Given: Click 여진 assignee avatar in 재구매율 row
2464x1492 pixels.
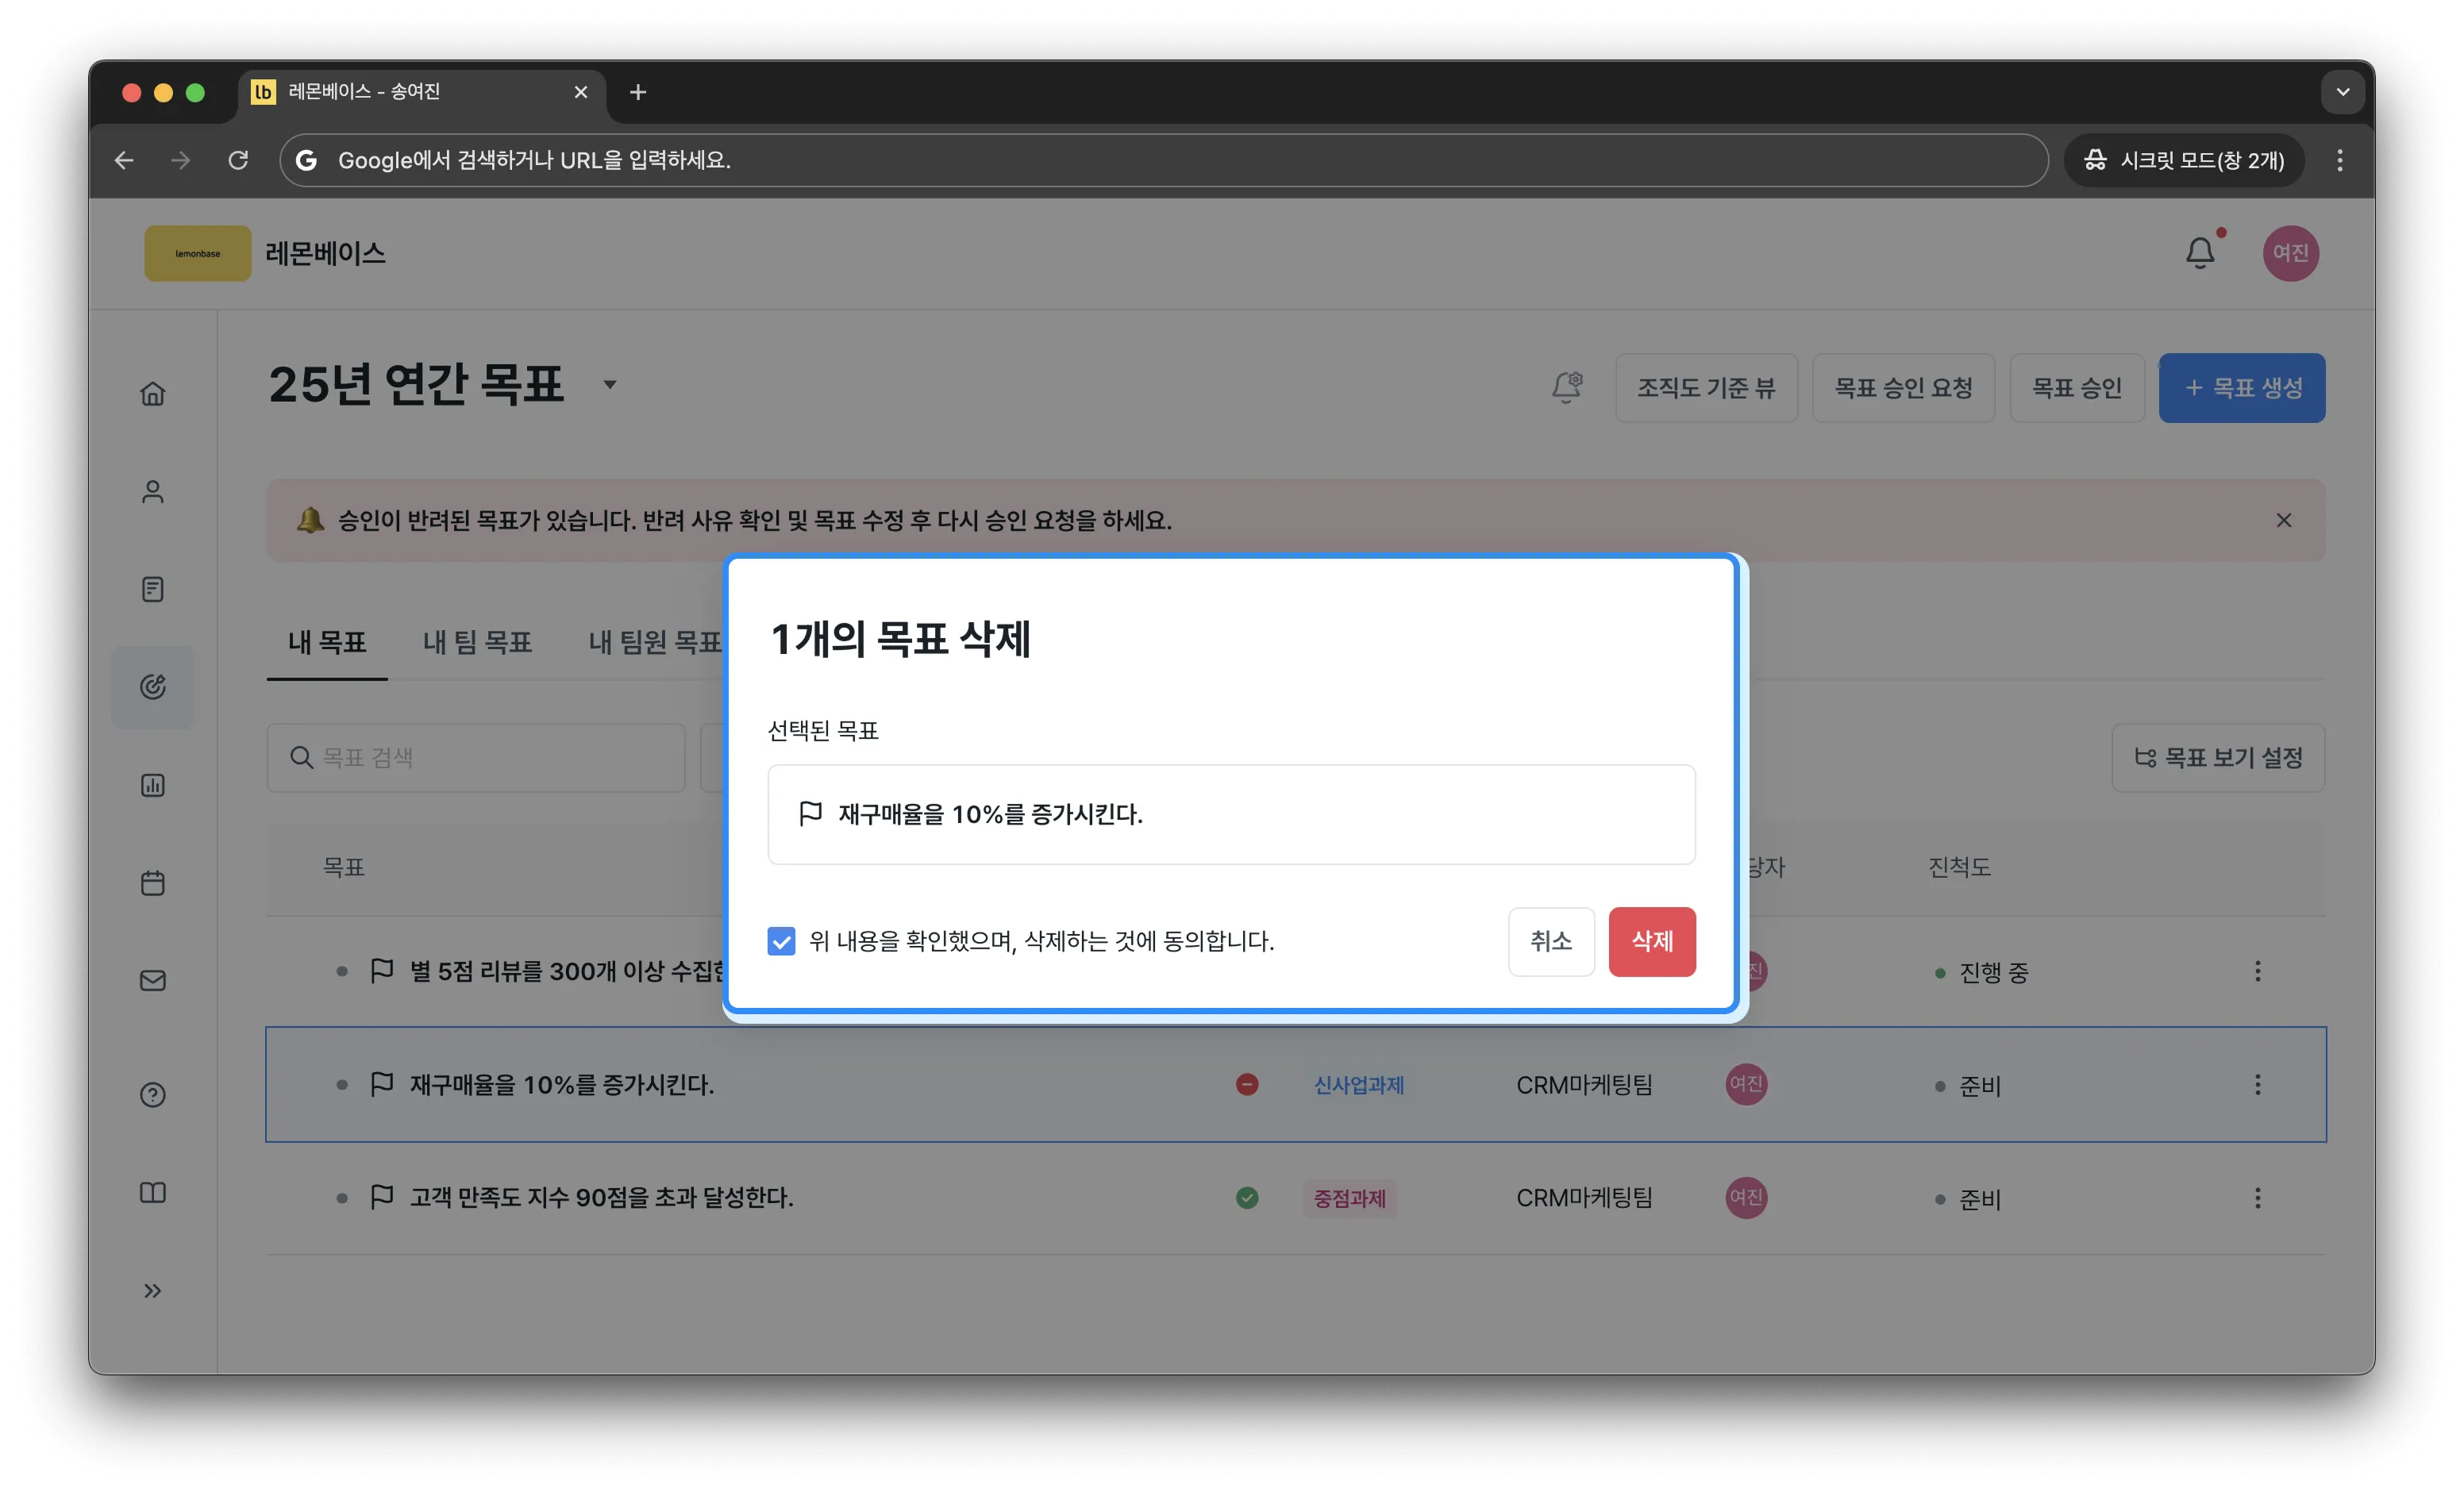Looking at the screenshot, I should pyautogui.click(x=1746, y=1085).
